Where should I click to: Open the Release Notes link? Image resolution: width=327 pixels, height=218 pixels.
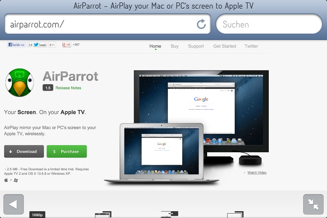[x=68, y=88]
